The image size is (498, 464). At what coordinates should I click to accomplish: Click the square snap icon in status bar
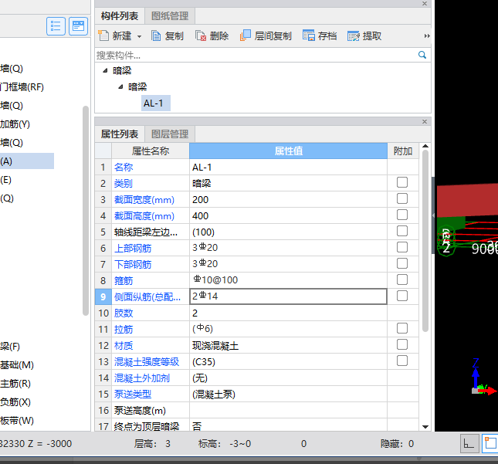[490, 443]
